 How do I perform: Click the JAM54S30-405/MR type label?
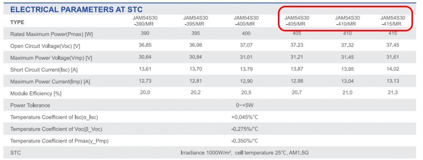point(297,21)
